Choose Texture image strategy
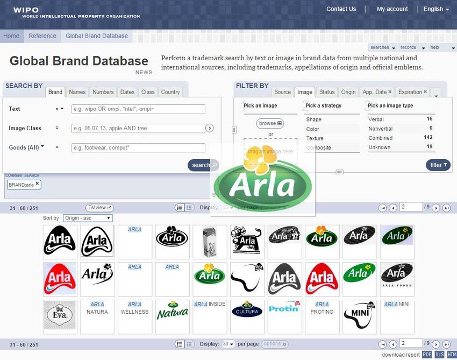Screen dimensions: 457x360 pyautogui.click(x=333, y=138)
